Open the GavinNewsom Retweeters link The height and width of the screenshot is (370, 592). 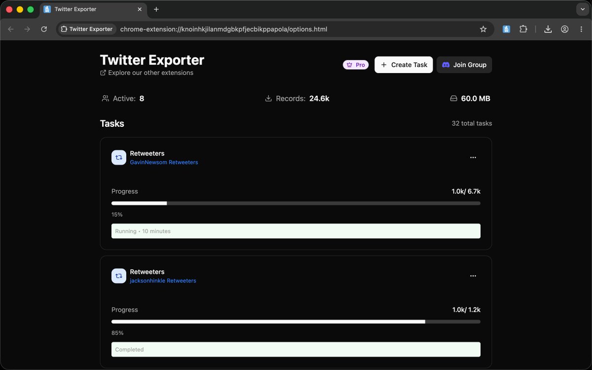[164, 162]
